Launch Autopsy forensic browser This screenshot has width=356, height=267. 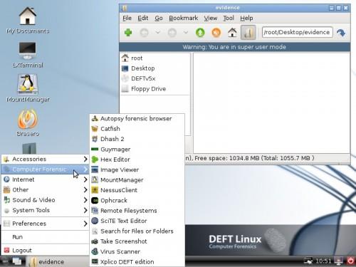137,118
